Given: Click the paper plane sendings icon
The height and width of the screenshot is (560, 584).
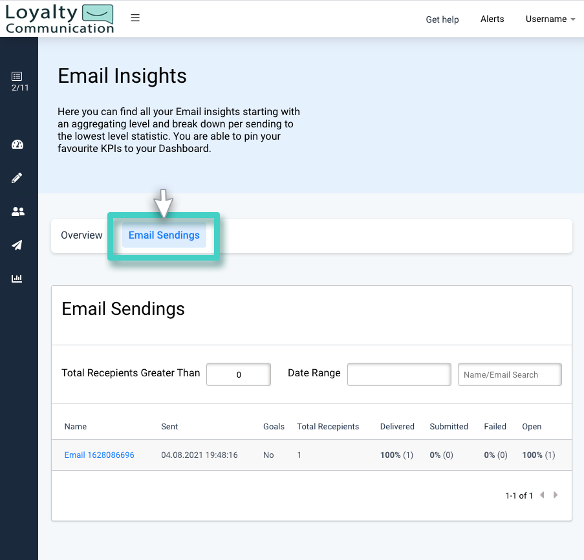Looking at the screenshot, I should coord(18,245).
